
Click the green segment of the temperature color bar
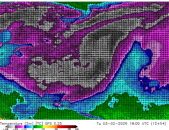pyautogui.click(x=38, y=127)
